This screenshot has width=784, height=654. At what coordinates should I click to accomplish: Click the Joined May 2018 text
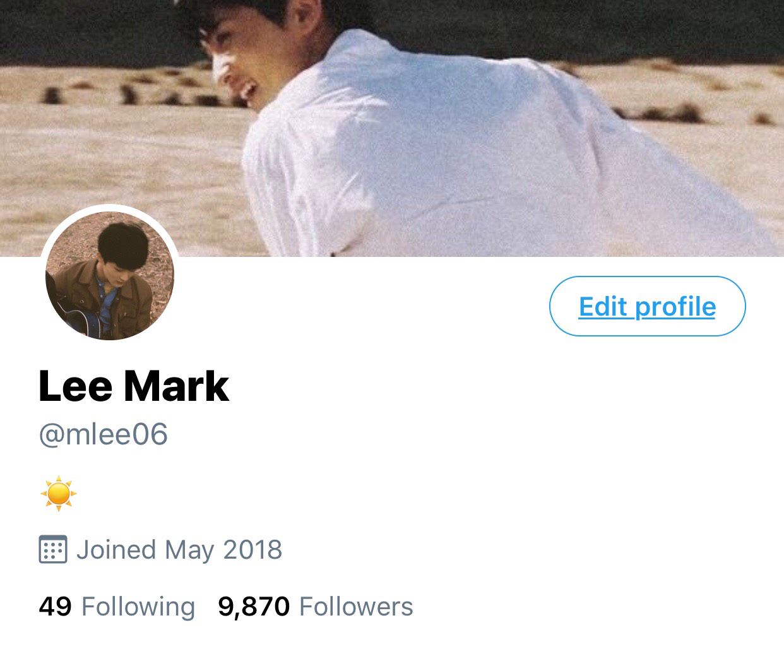click(x=179, y=549)
